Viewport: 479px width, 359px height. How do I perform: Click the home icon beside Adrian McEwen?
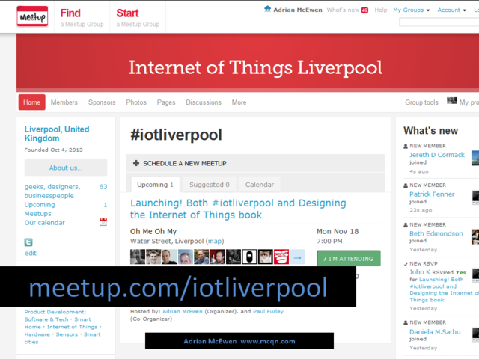(x=268, y=9)
